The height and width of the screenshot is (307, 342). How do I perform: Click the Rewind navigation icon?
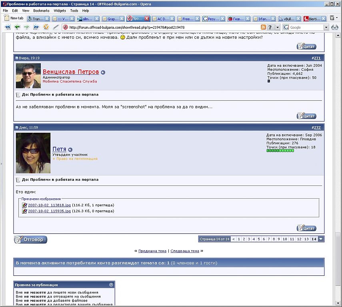tap(7, 27)
